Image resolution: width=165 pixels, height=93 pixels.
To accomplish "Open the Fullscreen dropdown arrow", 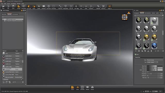I will pos(62,7).
